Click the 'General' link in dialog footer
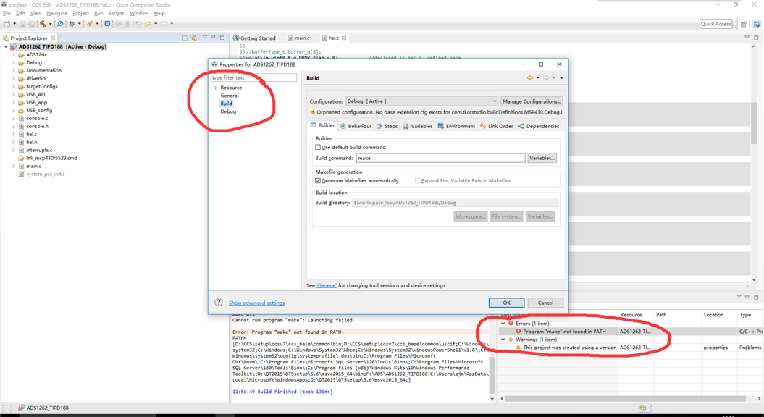 tap(327, 285)
